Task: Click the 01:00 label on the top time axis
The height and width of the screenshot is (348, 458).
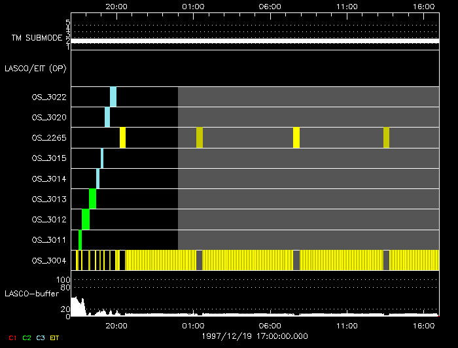Action: tap(193, 6)
